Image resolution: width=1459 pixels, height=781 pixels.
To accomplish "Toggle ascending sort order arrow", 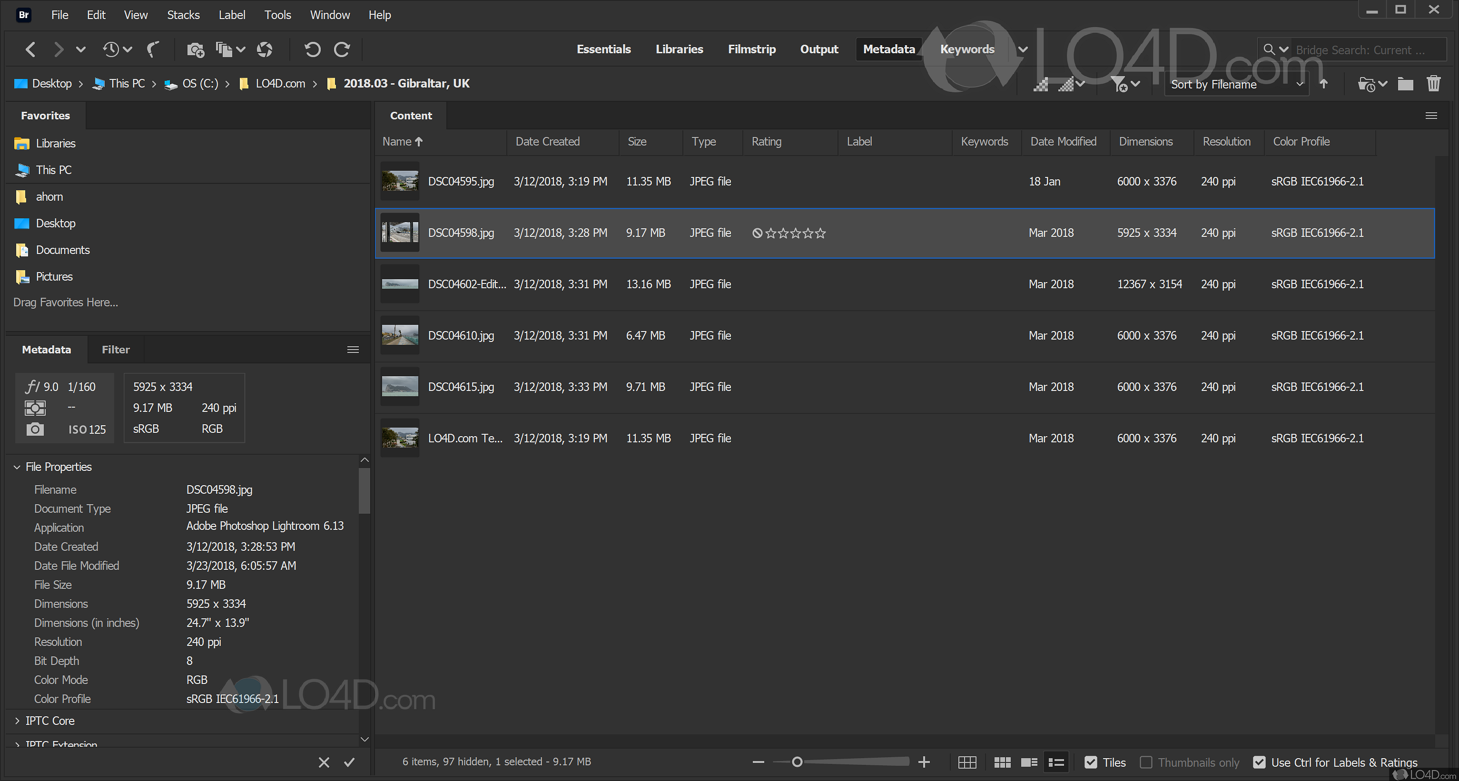I will pos(1324,84).
